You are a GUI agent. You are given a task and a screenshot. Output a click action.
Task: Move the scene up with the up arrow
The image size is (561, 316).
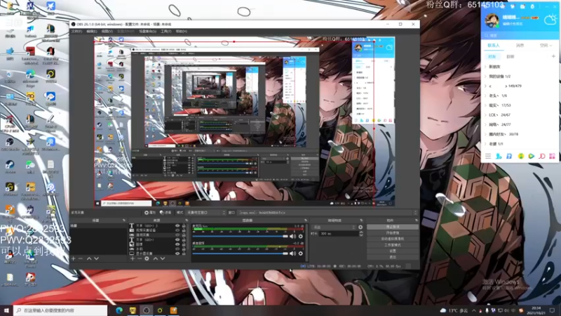[89, 258]
